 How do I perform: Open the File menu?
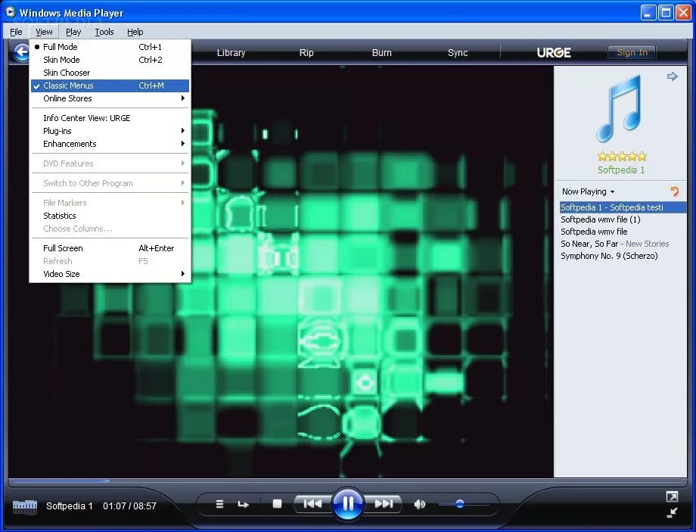pos(16,32)
